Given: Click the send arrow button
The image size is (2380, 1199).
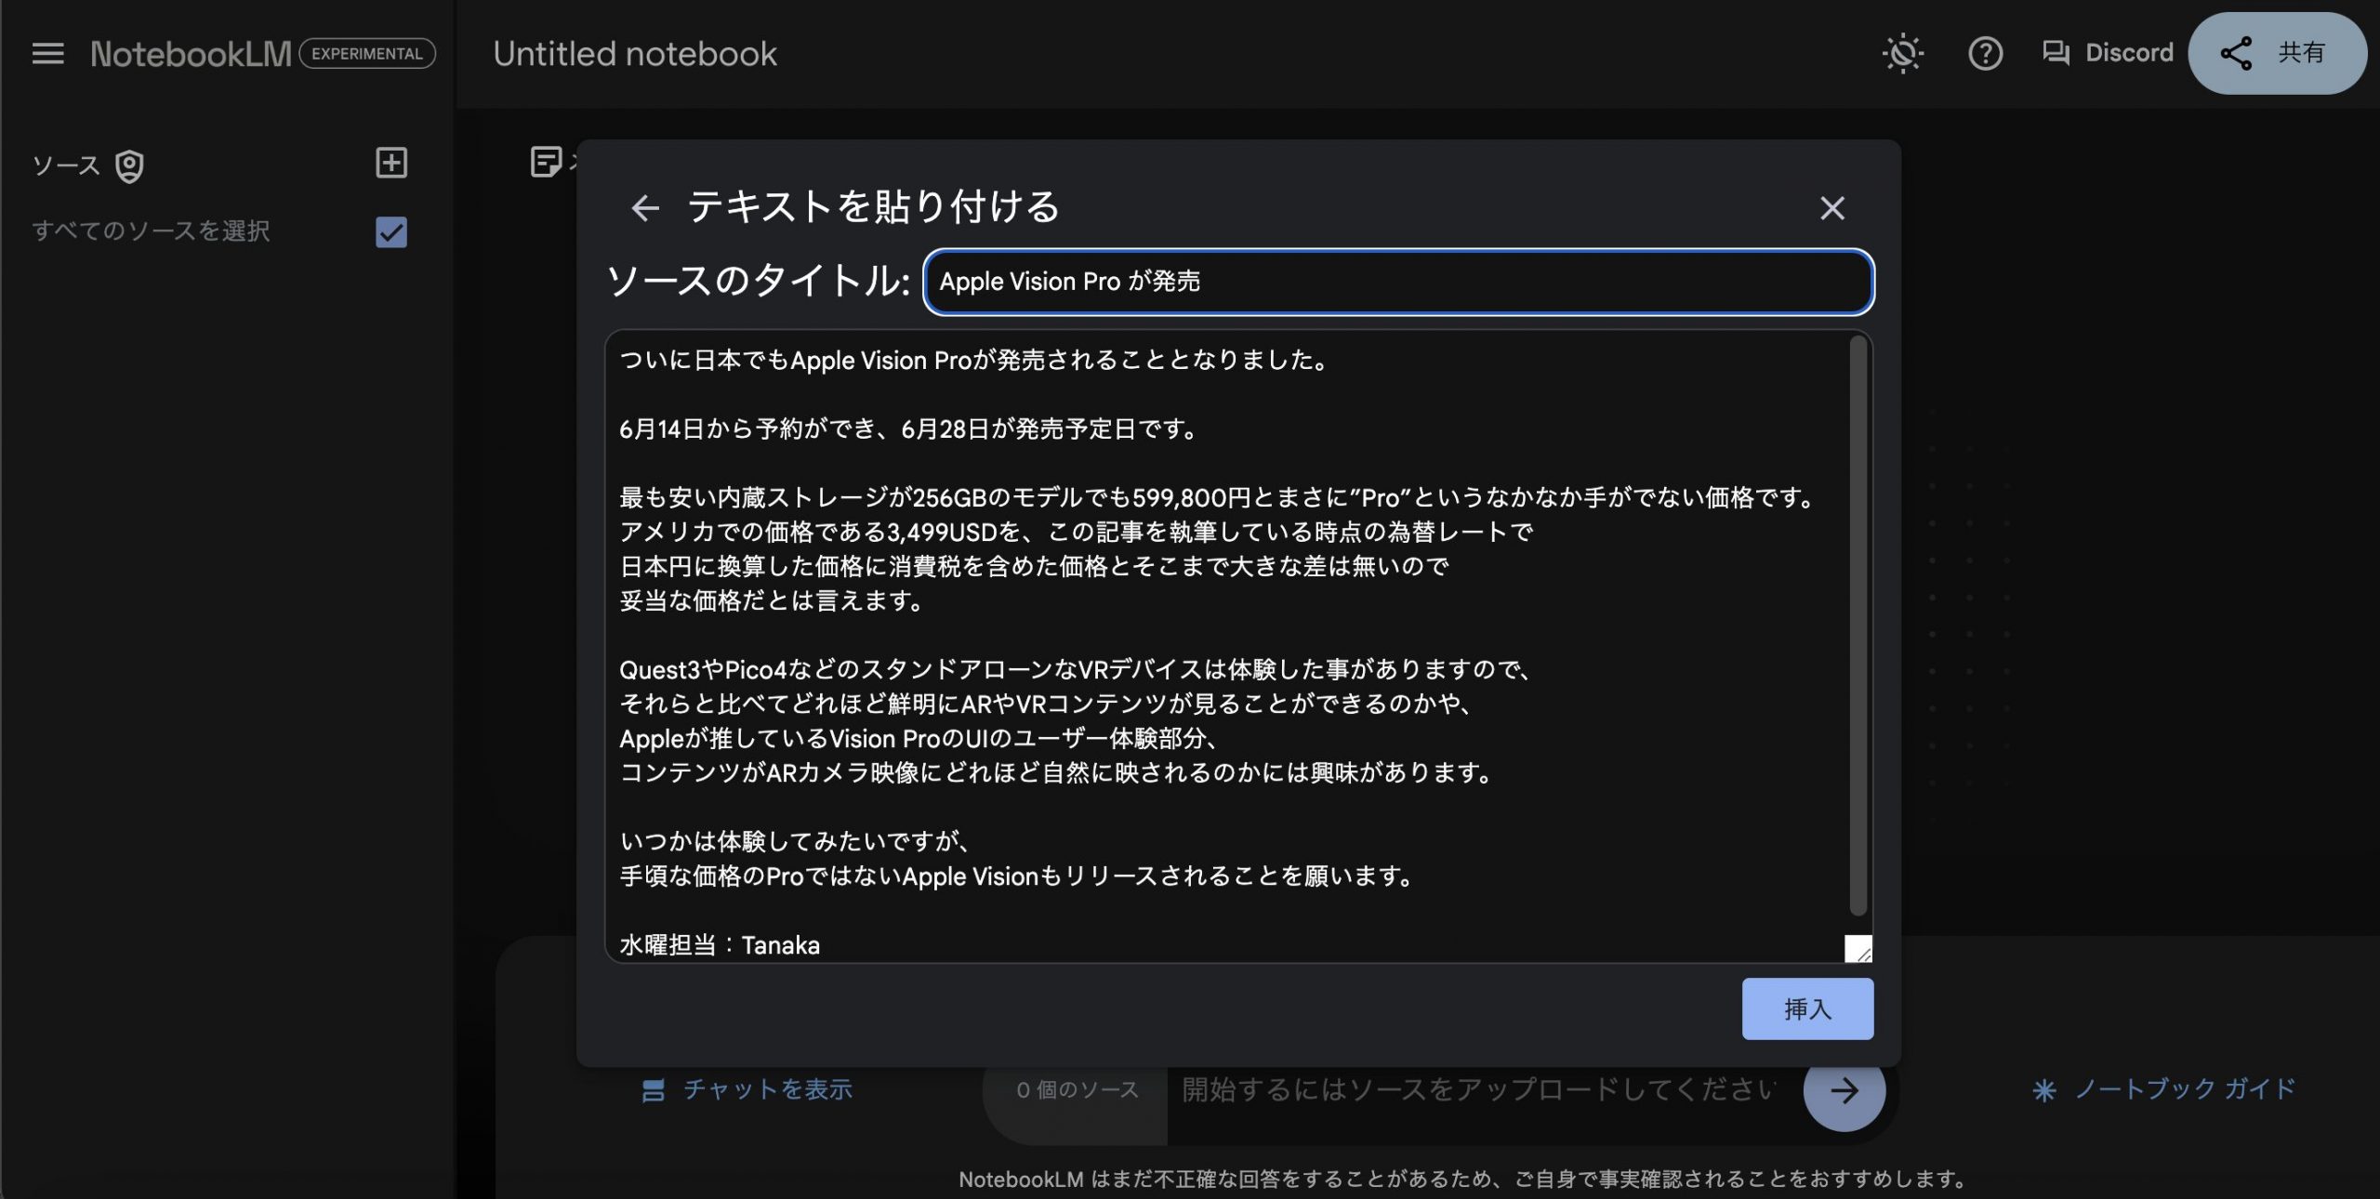Looking at the screenshot, I should [x=1844, y=1089].
